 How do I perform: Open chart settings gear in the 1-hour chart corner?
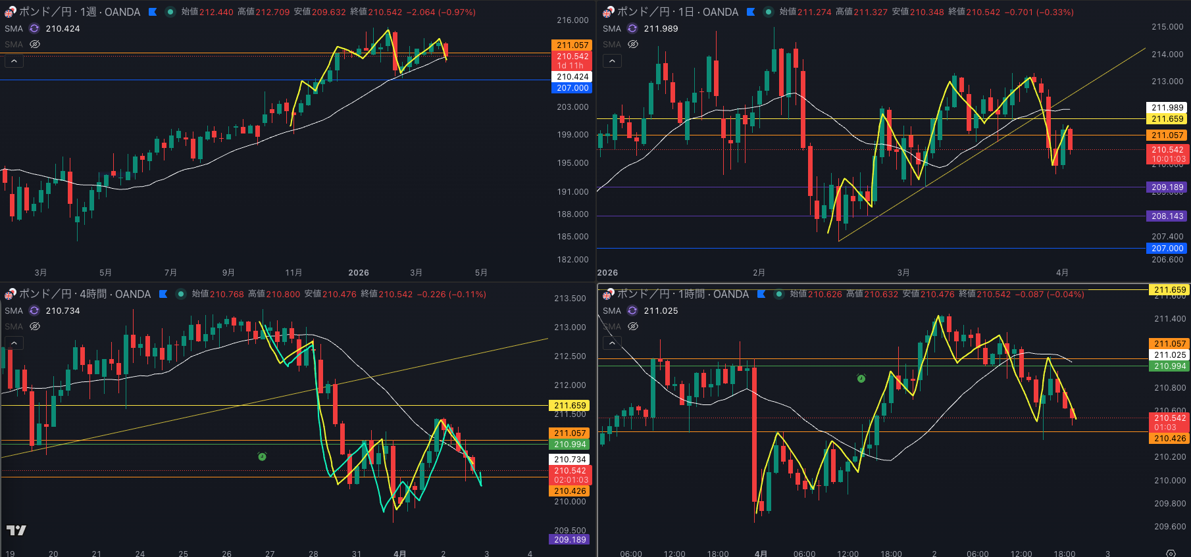[1171, 553]
